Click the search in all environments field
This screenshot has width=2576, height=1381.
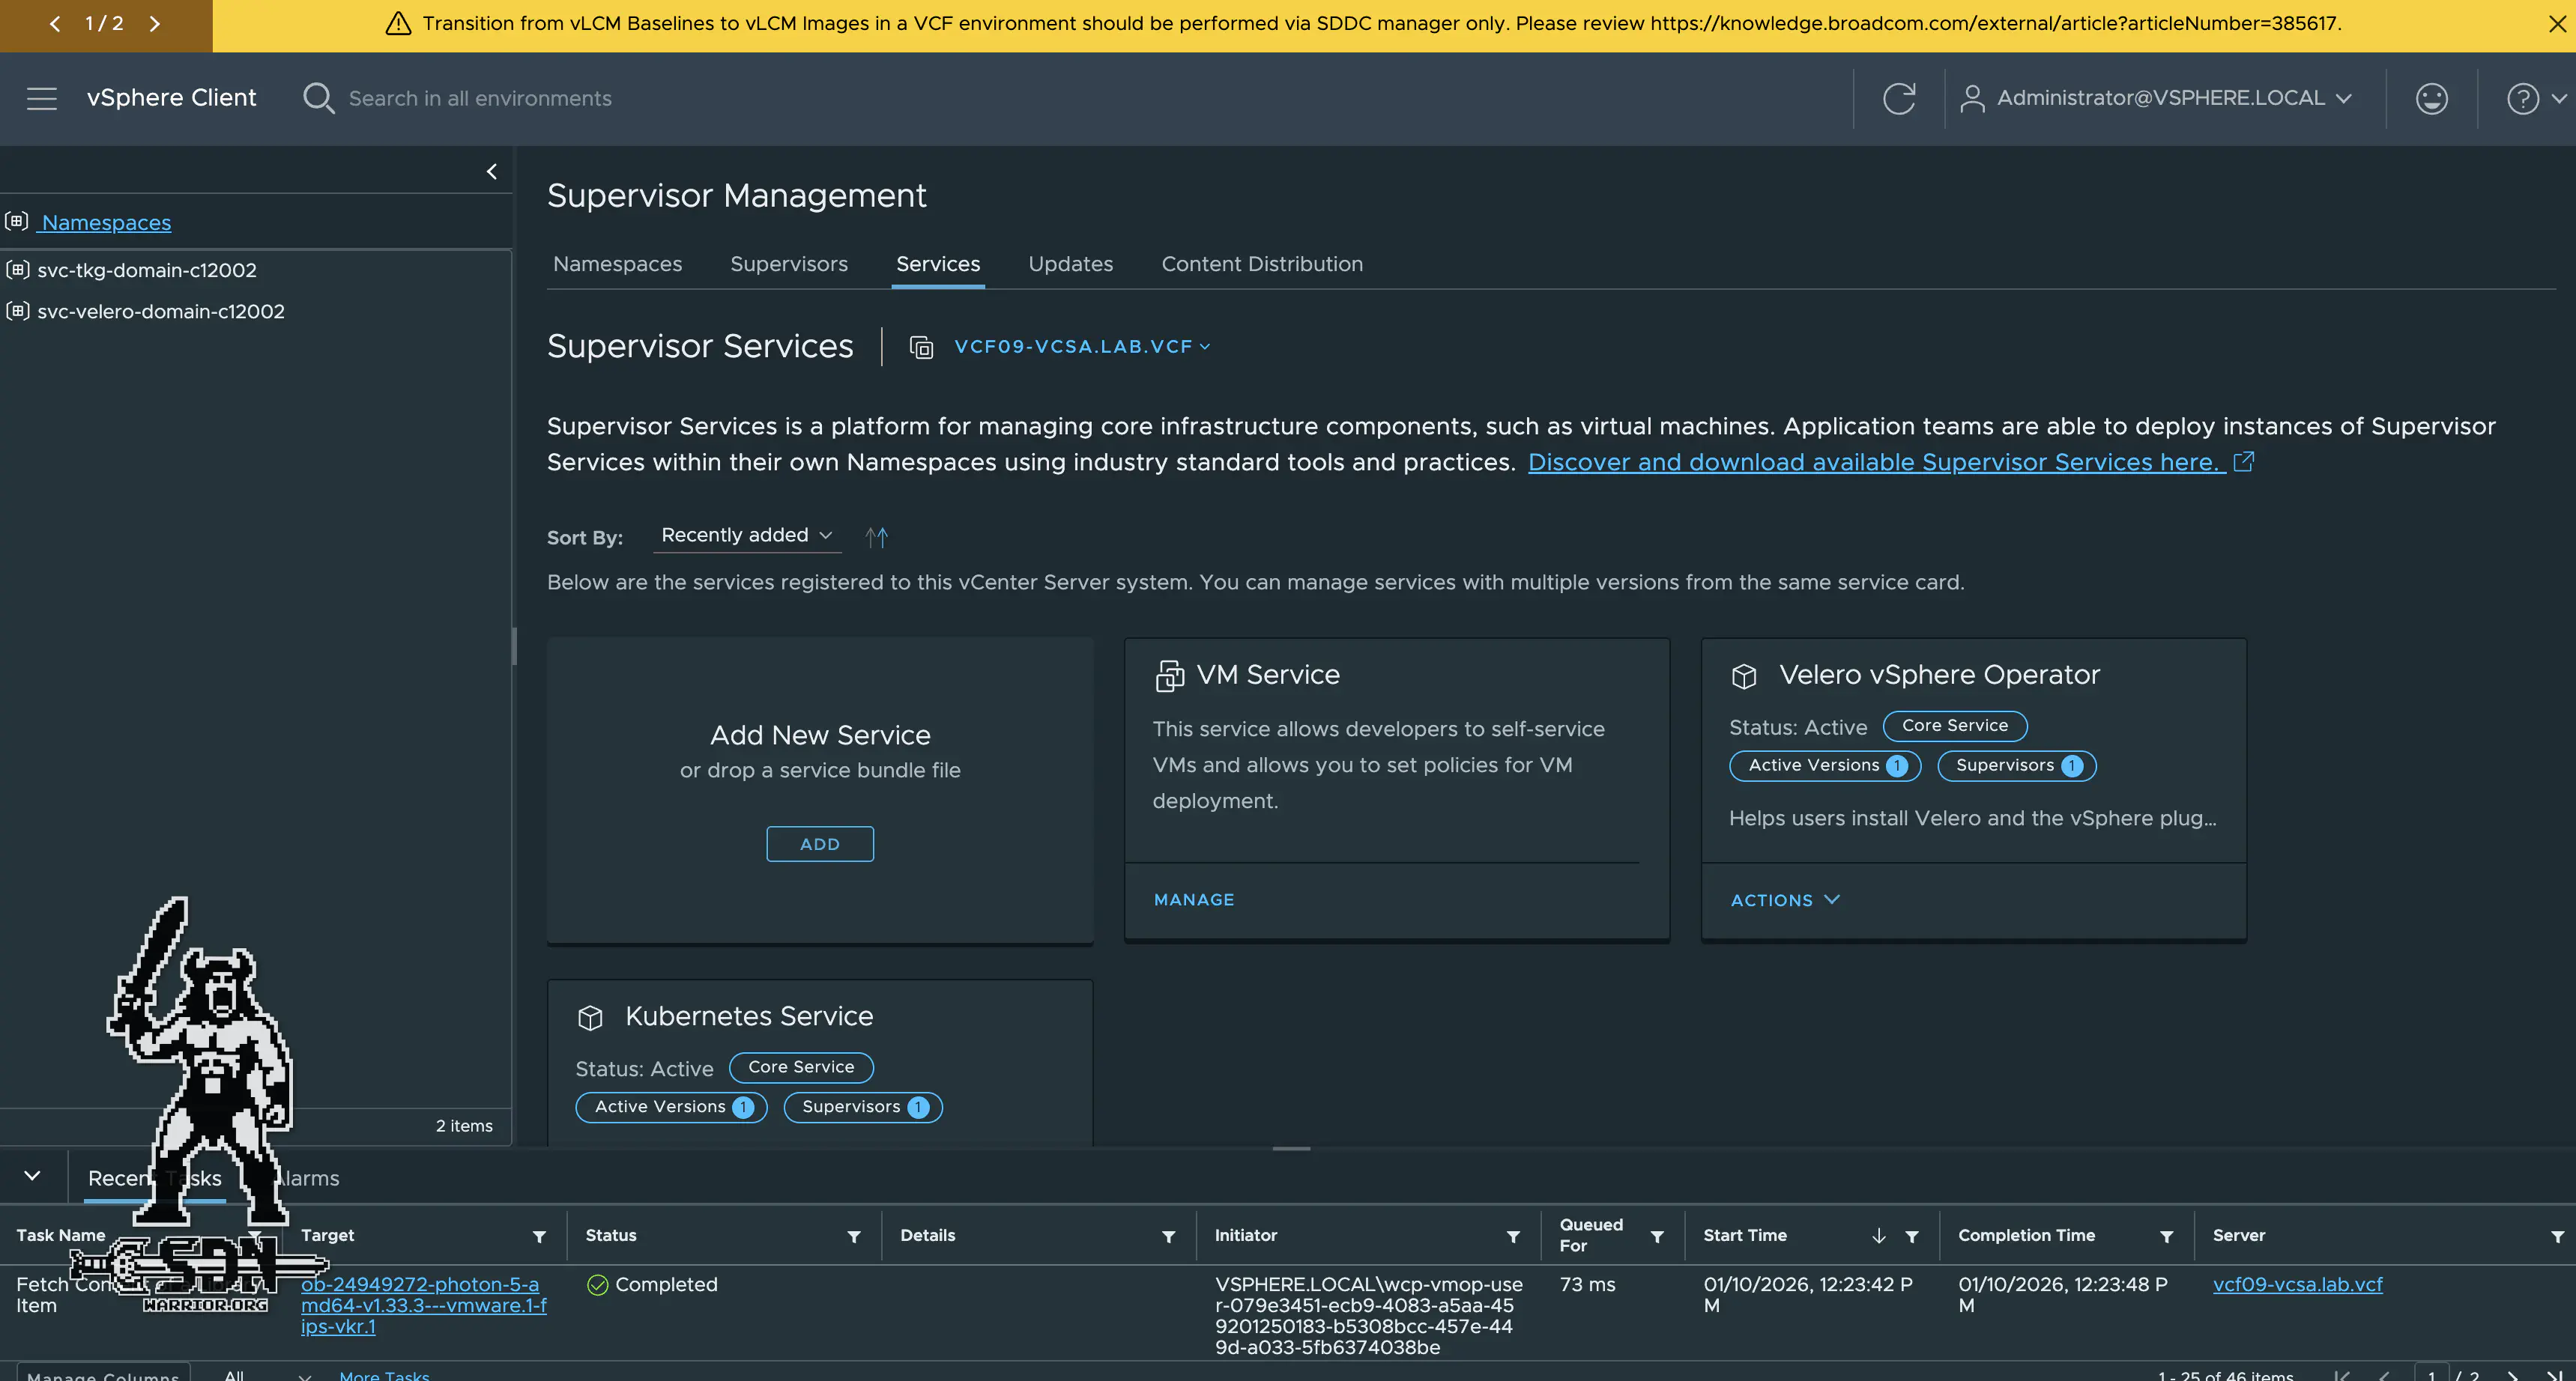(x=480, y=98)
